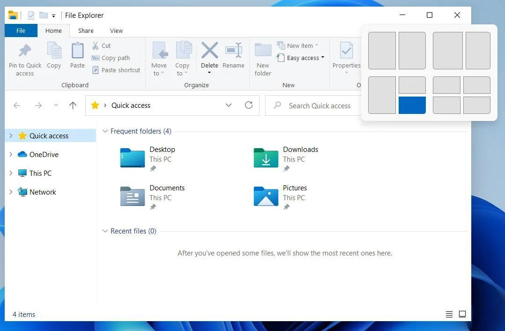Image resolution: width=505 pixels, height=331 pixels.
Task: Collapse the Frequent folders section
Action: click(105, 131)
